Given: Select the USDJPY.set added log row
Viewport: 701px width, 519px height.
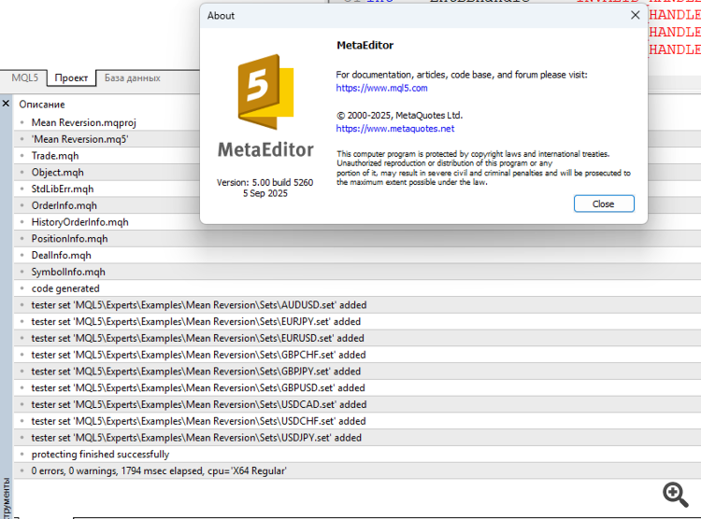Looking at the screenshot, I should tap(357, 437).
